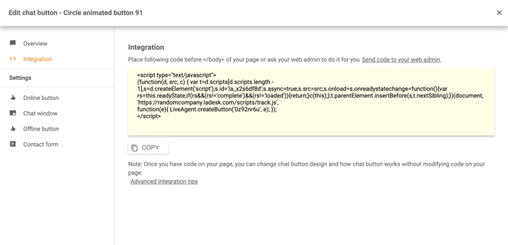Click the Overview chat bubble icon

(13, 44)
